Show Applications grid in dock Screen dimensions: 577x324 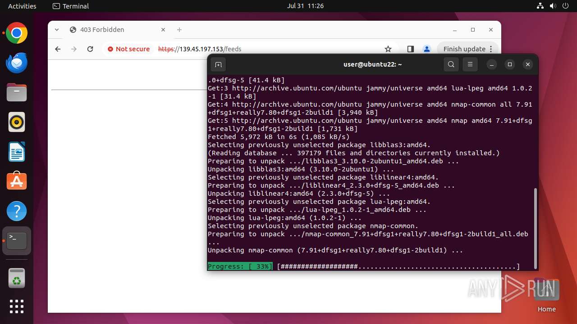click(17, 306)
